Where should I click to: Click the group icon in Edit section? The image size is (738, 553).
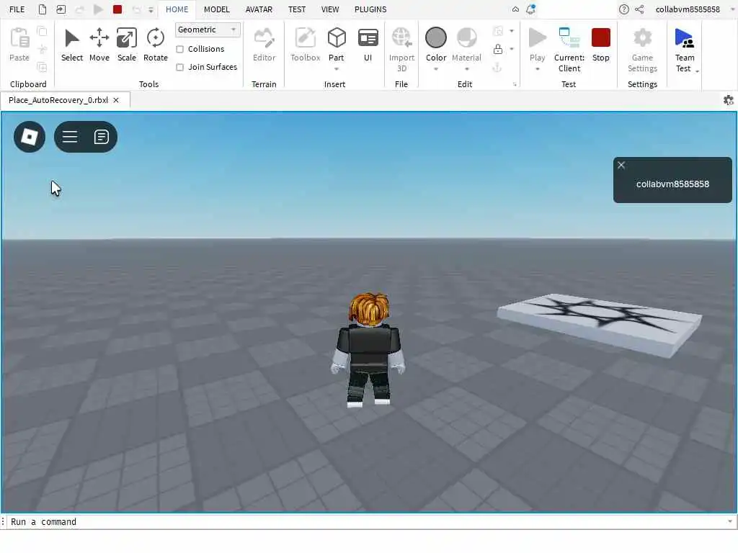[497, 31]
